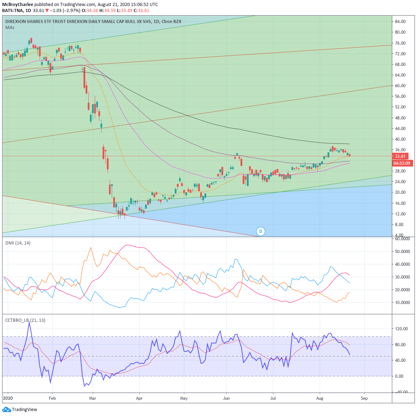Click the 2020 label on the time axis
This screenshot has width=417, height=416.
click(7, 398)
